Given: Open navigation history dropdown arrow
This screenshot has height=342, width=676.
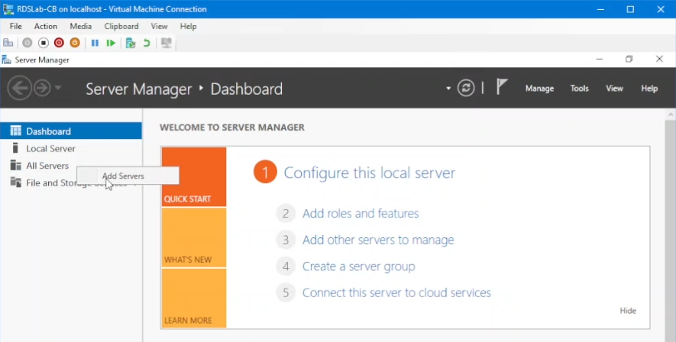Looking at the screenshot, I should coord(58,89).
